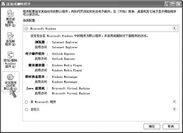Open 添加新程序 sidebar icon
Viewport: 183px width, 133px height.
(10, 39)
